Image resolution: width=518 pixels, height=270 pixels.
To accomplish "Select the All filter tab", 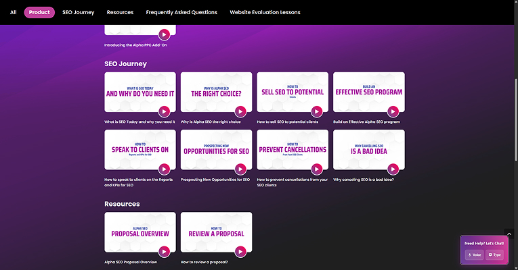I will (x=13, y=12).
